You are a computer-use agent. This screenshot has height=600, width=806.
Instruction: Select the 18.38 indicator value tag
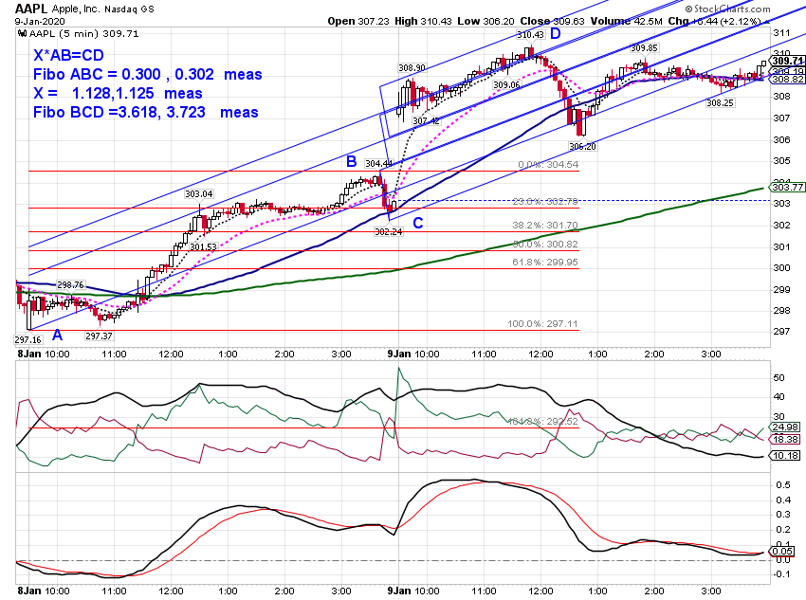click(785, 439)
